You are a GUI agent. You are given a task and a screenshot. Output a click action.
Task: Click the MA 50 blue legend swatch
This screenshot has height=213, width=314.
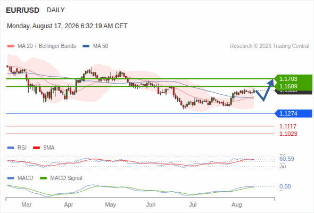point(86,46)
